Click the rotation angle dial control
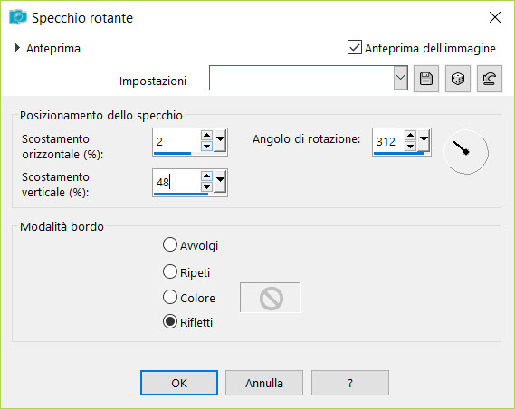This screenshot has width=515, height=409. pos(466,152)
